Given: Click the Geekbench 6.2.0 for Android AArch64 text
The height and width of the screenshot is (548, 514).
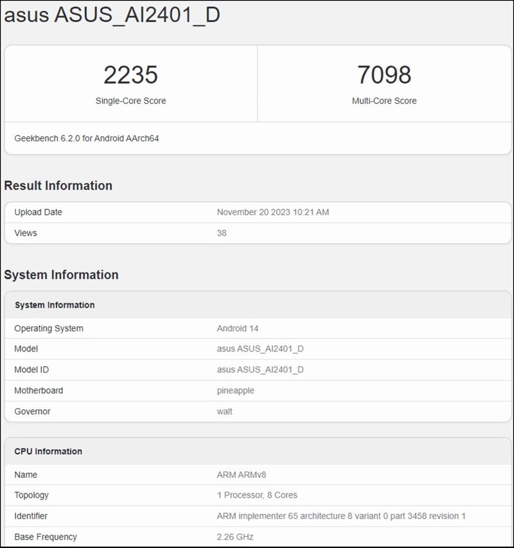Looking at the screenshot, I should (x=87, y=138).
